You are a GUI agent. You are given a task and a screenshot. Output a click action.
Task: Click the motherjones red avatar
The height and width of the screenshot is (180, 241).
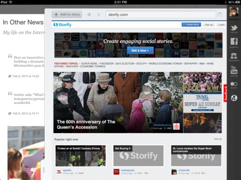tap(116, 171)
